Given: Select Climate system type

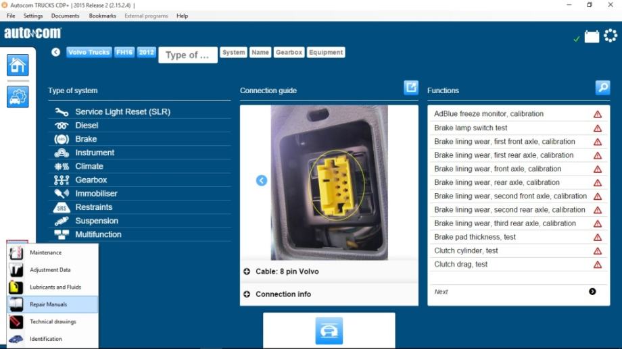Looking at the screenshot, I should pos(140,166).
